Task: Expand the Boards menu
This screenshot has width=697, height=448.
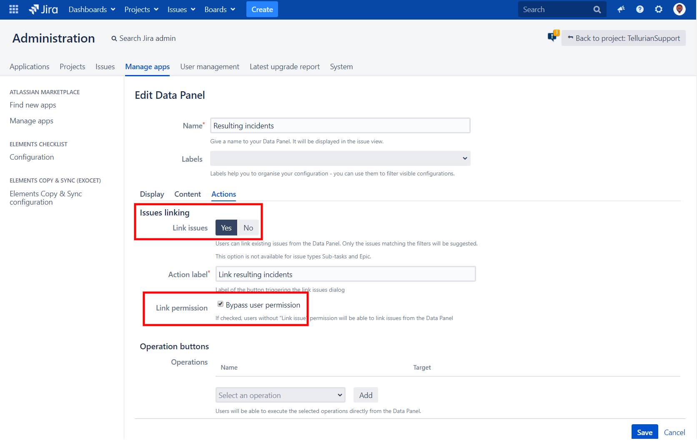Action: (220, 9)
